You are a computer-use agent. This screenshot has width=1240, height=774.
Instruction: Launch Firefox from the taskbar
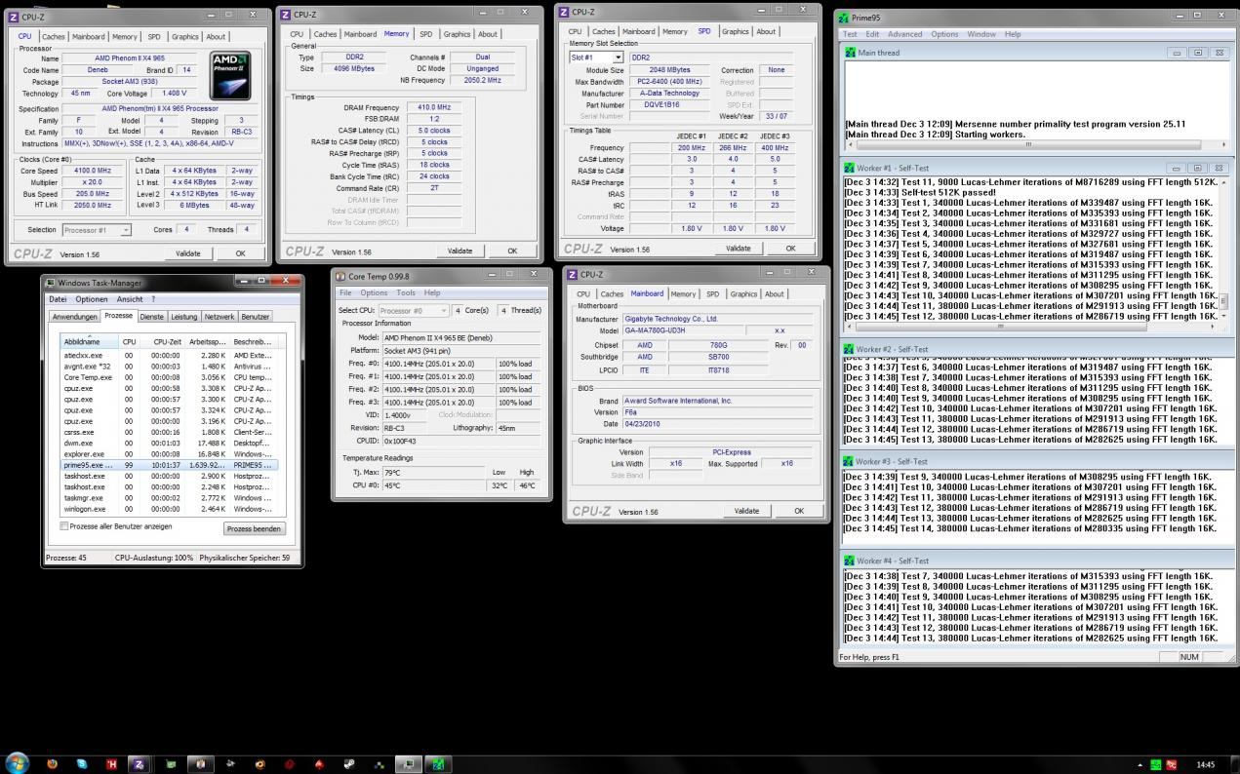tap(52, 764)
